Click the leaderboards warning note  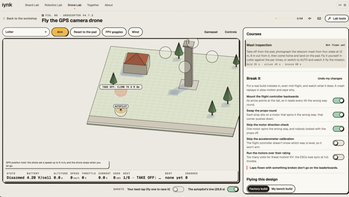point(294,168)
